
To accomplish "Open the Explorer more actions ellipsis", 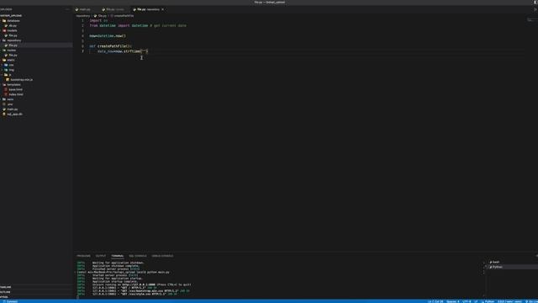I will [x=67, y=9].
